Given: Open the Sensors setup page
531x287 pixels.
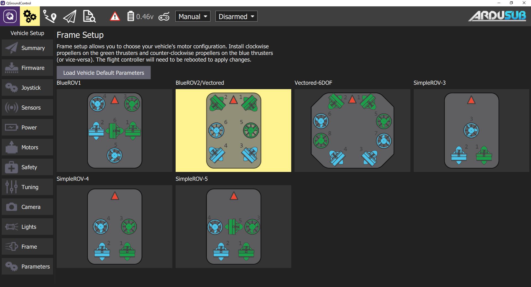Looking at the screenshot, I should 27,107.
